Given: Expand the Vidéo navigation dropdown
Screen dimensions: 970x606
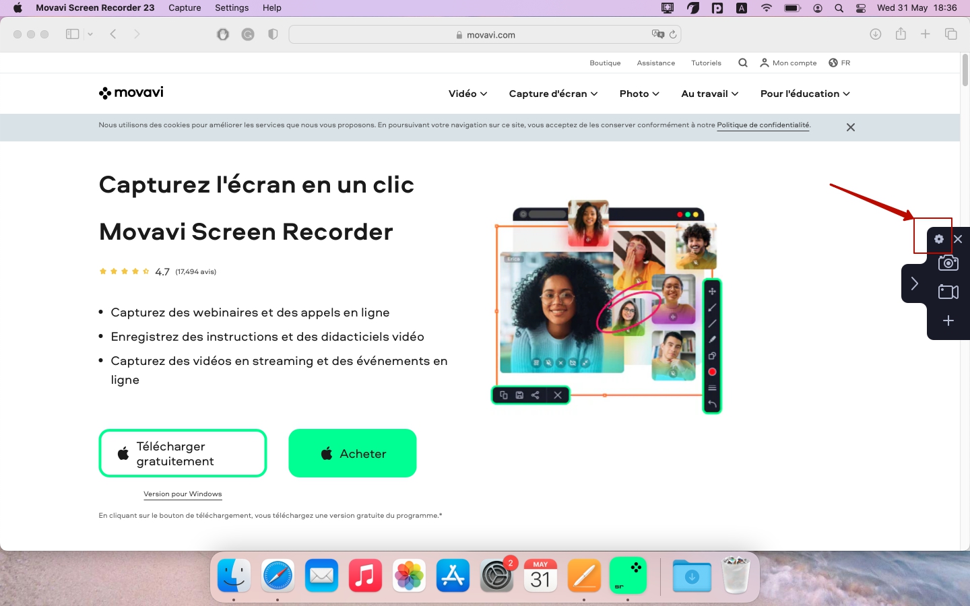Looking at the screenshot, I should click(467, 94).
